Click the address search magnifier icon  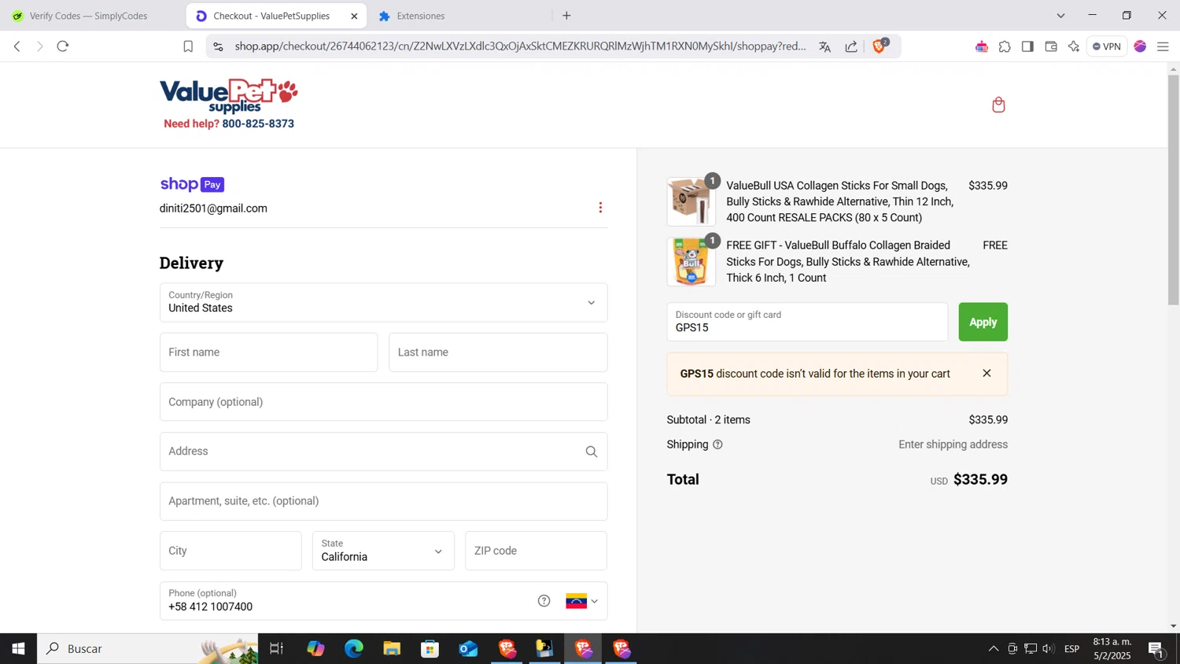(x=592, y=452)
